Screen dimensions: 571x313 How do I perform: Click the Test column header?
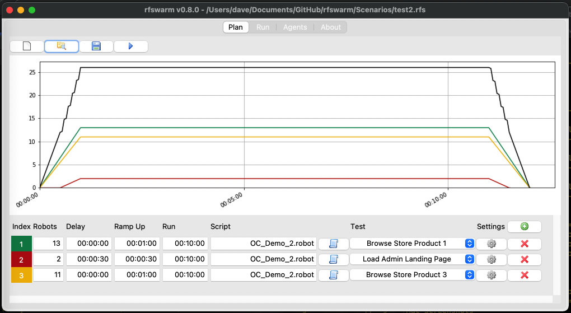pyautogui.click(x=358, y=227)
